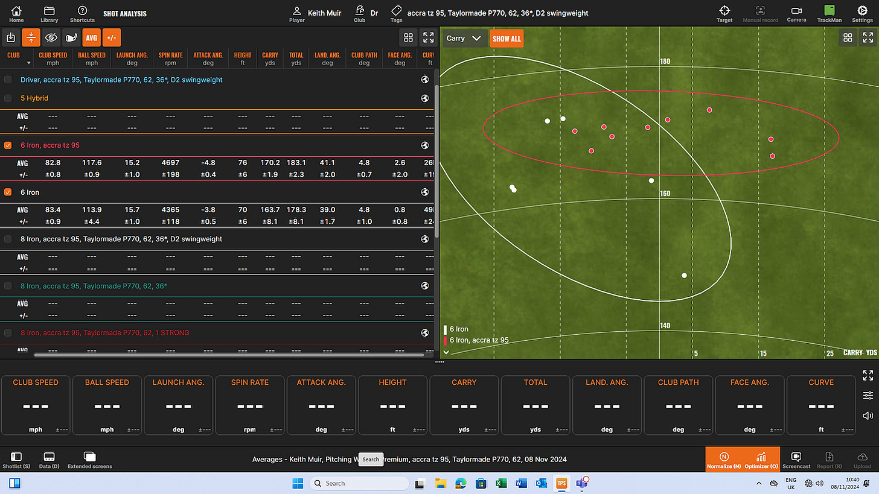Click the club head icon button
The height and width of the screenshot is (494, 879).
click(71, 37)
